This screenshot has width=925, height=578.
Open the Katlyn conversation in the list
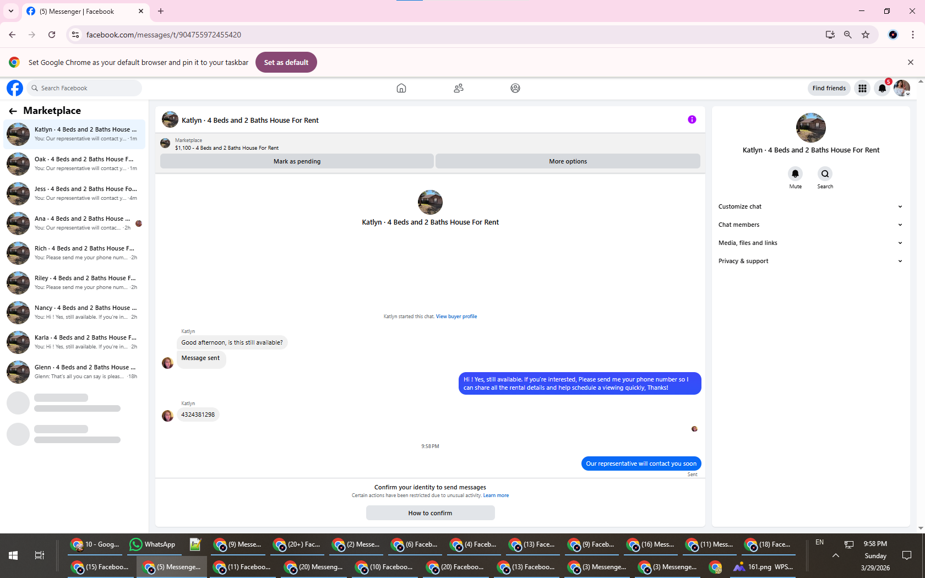point(74,134)
